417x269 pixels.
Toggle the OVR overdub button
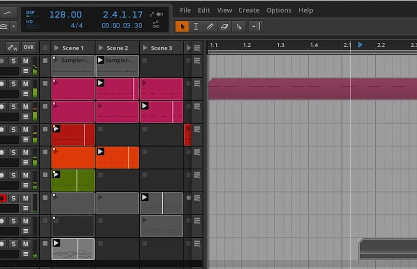(x=29, y=47)
